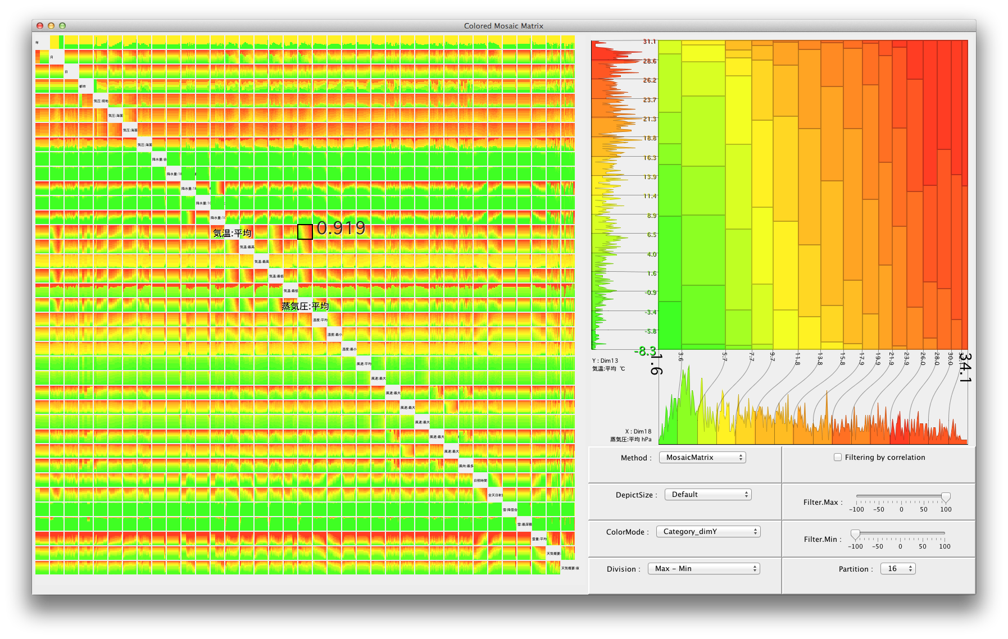This screenshot has width=1008, height=639.
Task: Select the 雪:最深積 diagonal cell
Action: point(524,524)
